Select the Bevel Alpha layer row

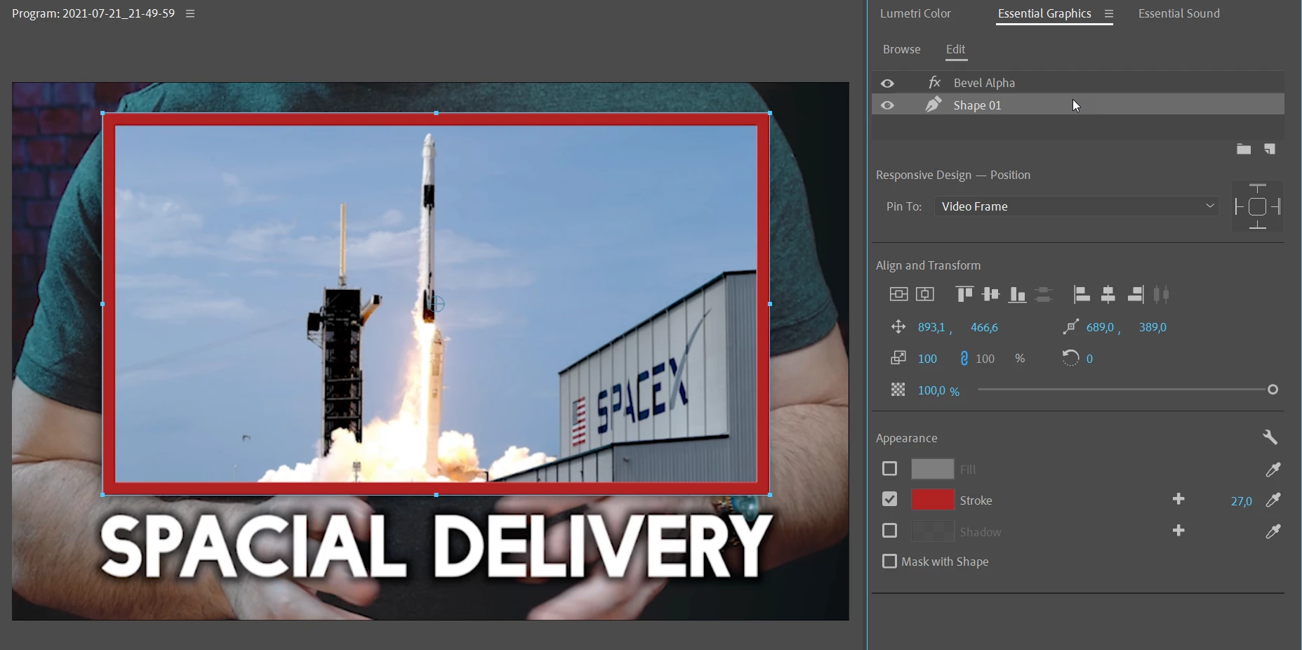1078,83
